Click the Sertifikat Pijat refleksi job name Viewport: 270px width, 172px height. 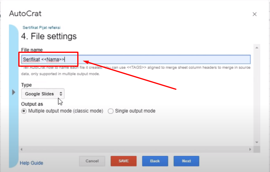click(41, 27)
